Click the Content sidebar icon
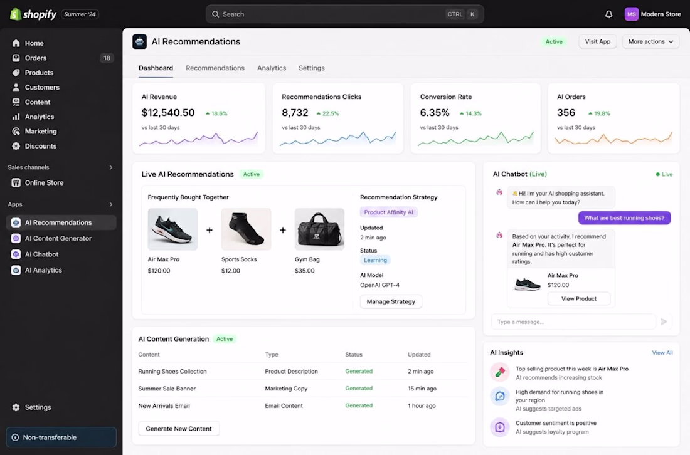690x455 pixels. 16,102
